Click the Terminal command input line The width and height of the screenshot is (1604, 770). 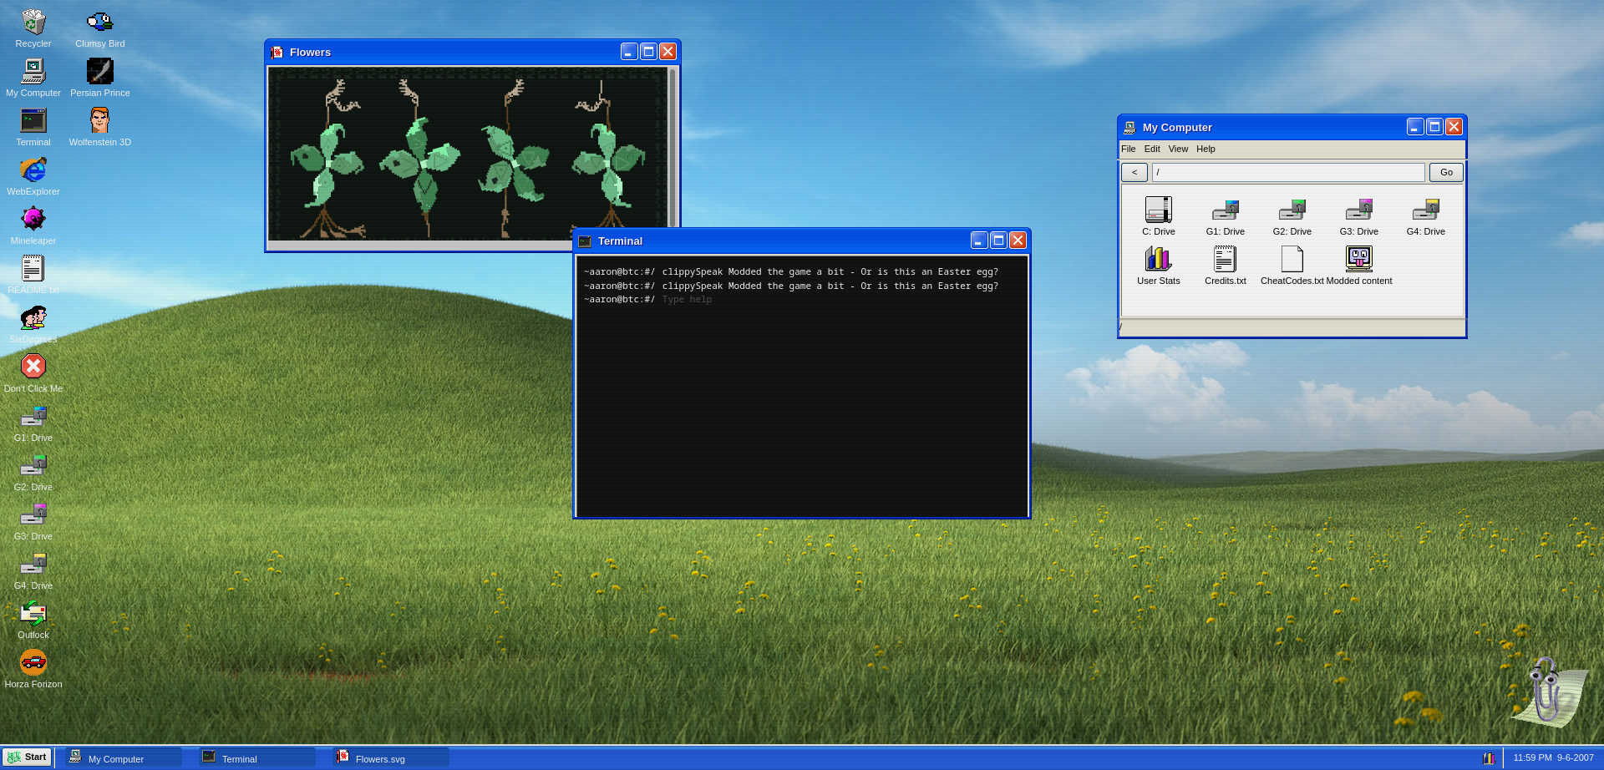[802, 300]
